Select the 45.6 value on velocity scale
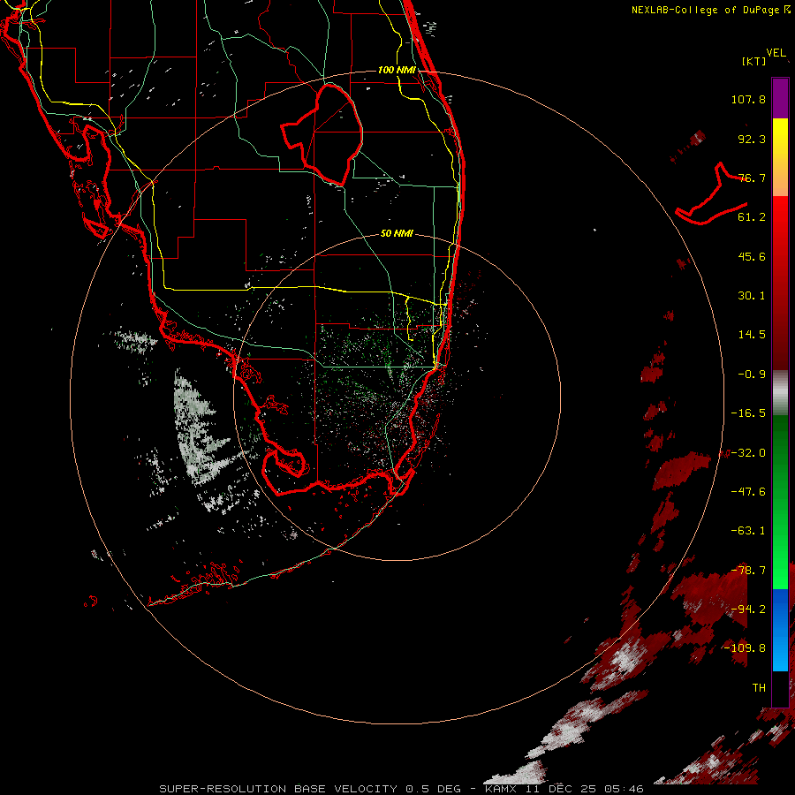The width and height of the screenshot is (795, 795). pos(752,256)
